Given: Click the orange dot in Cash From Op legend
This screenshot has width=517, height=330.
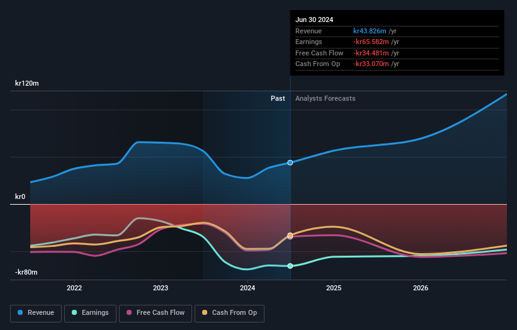Looking at the screenshot, I should click(x=205, y=312).
